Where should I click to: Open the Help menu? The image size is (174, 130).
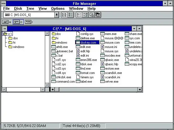tap(92, 8)
